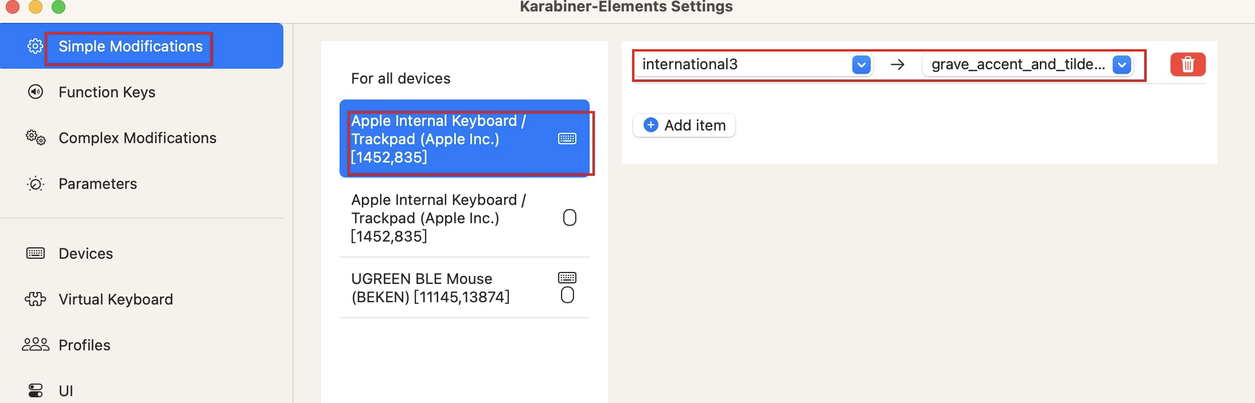Viewport: 1255px width, 403px height.
Task: Click the Parameters dial icon
Action: [36, 184]
